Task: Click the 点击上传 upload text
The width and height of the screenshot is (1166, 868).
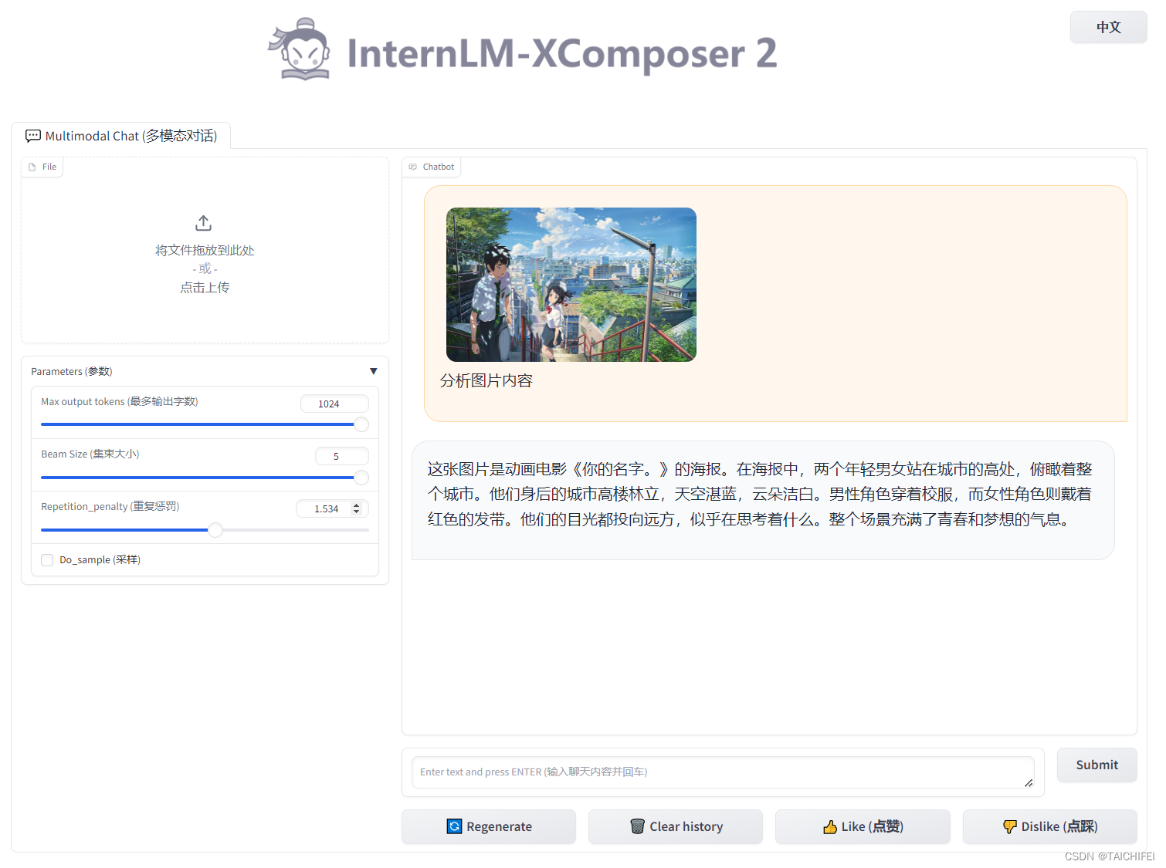Action: [x=205, y=287]
